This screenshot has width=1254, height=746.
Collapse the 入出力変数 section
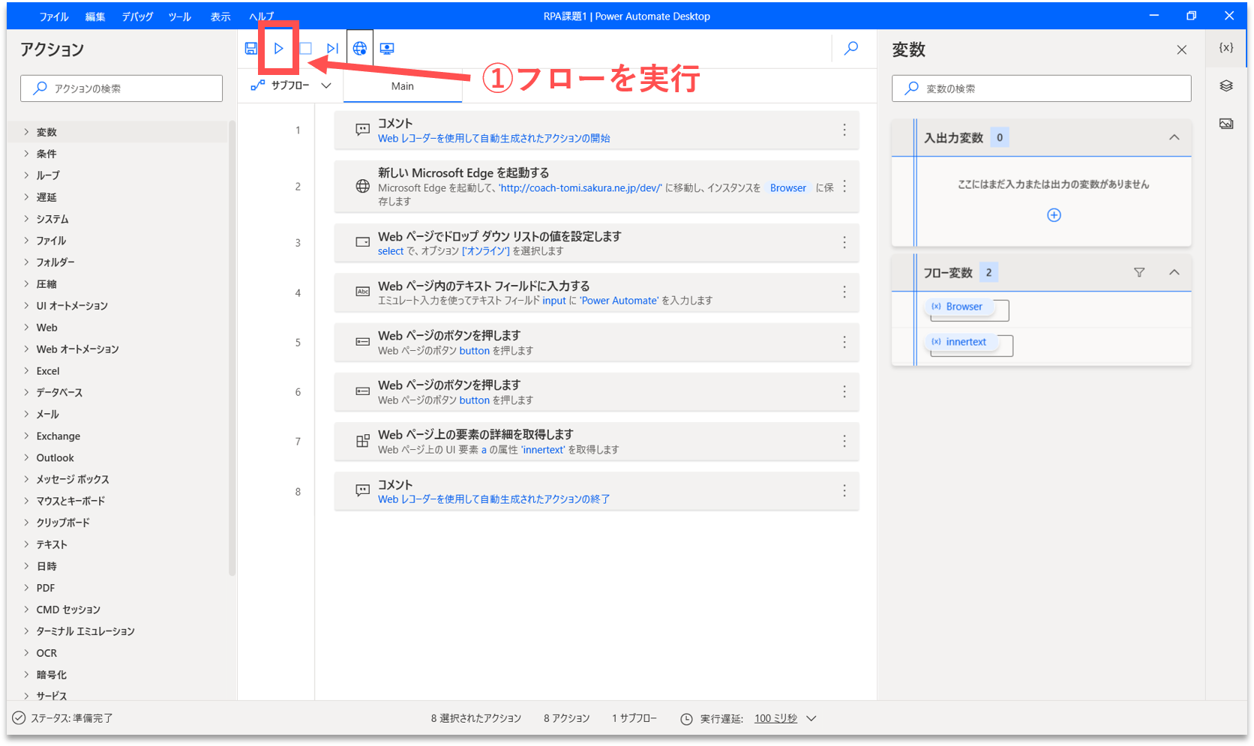1174,138
